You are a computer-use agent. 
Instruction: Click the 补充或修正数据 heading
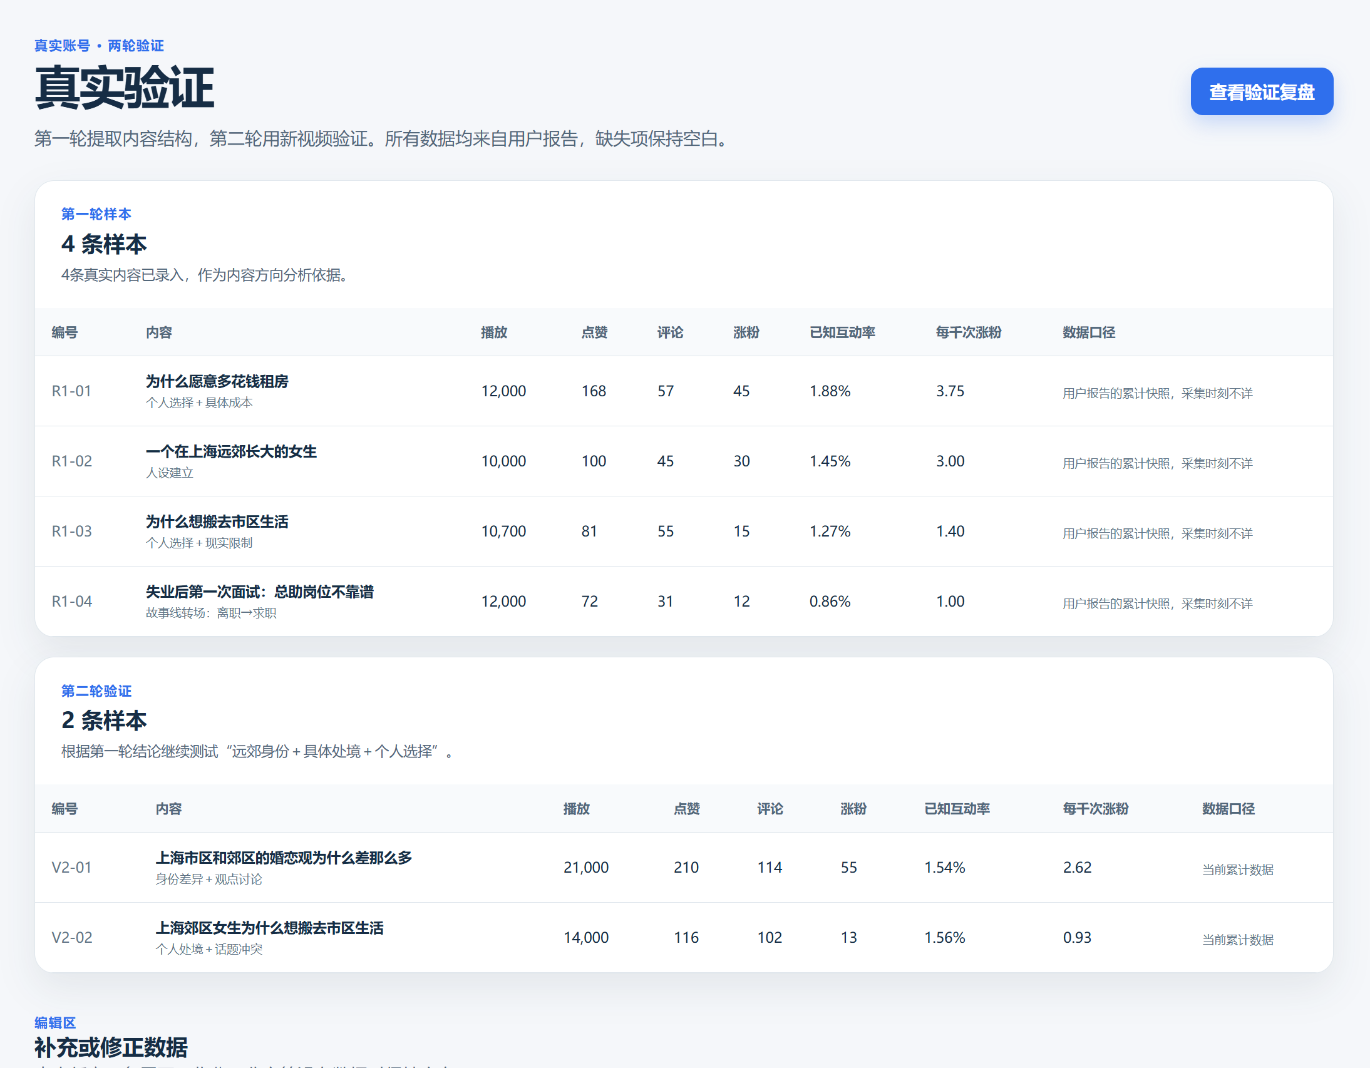click(x=111, y=1047)
